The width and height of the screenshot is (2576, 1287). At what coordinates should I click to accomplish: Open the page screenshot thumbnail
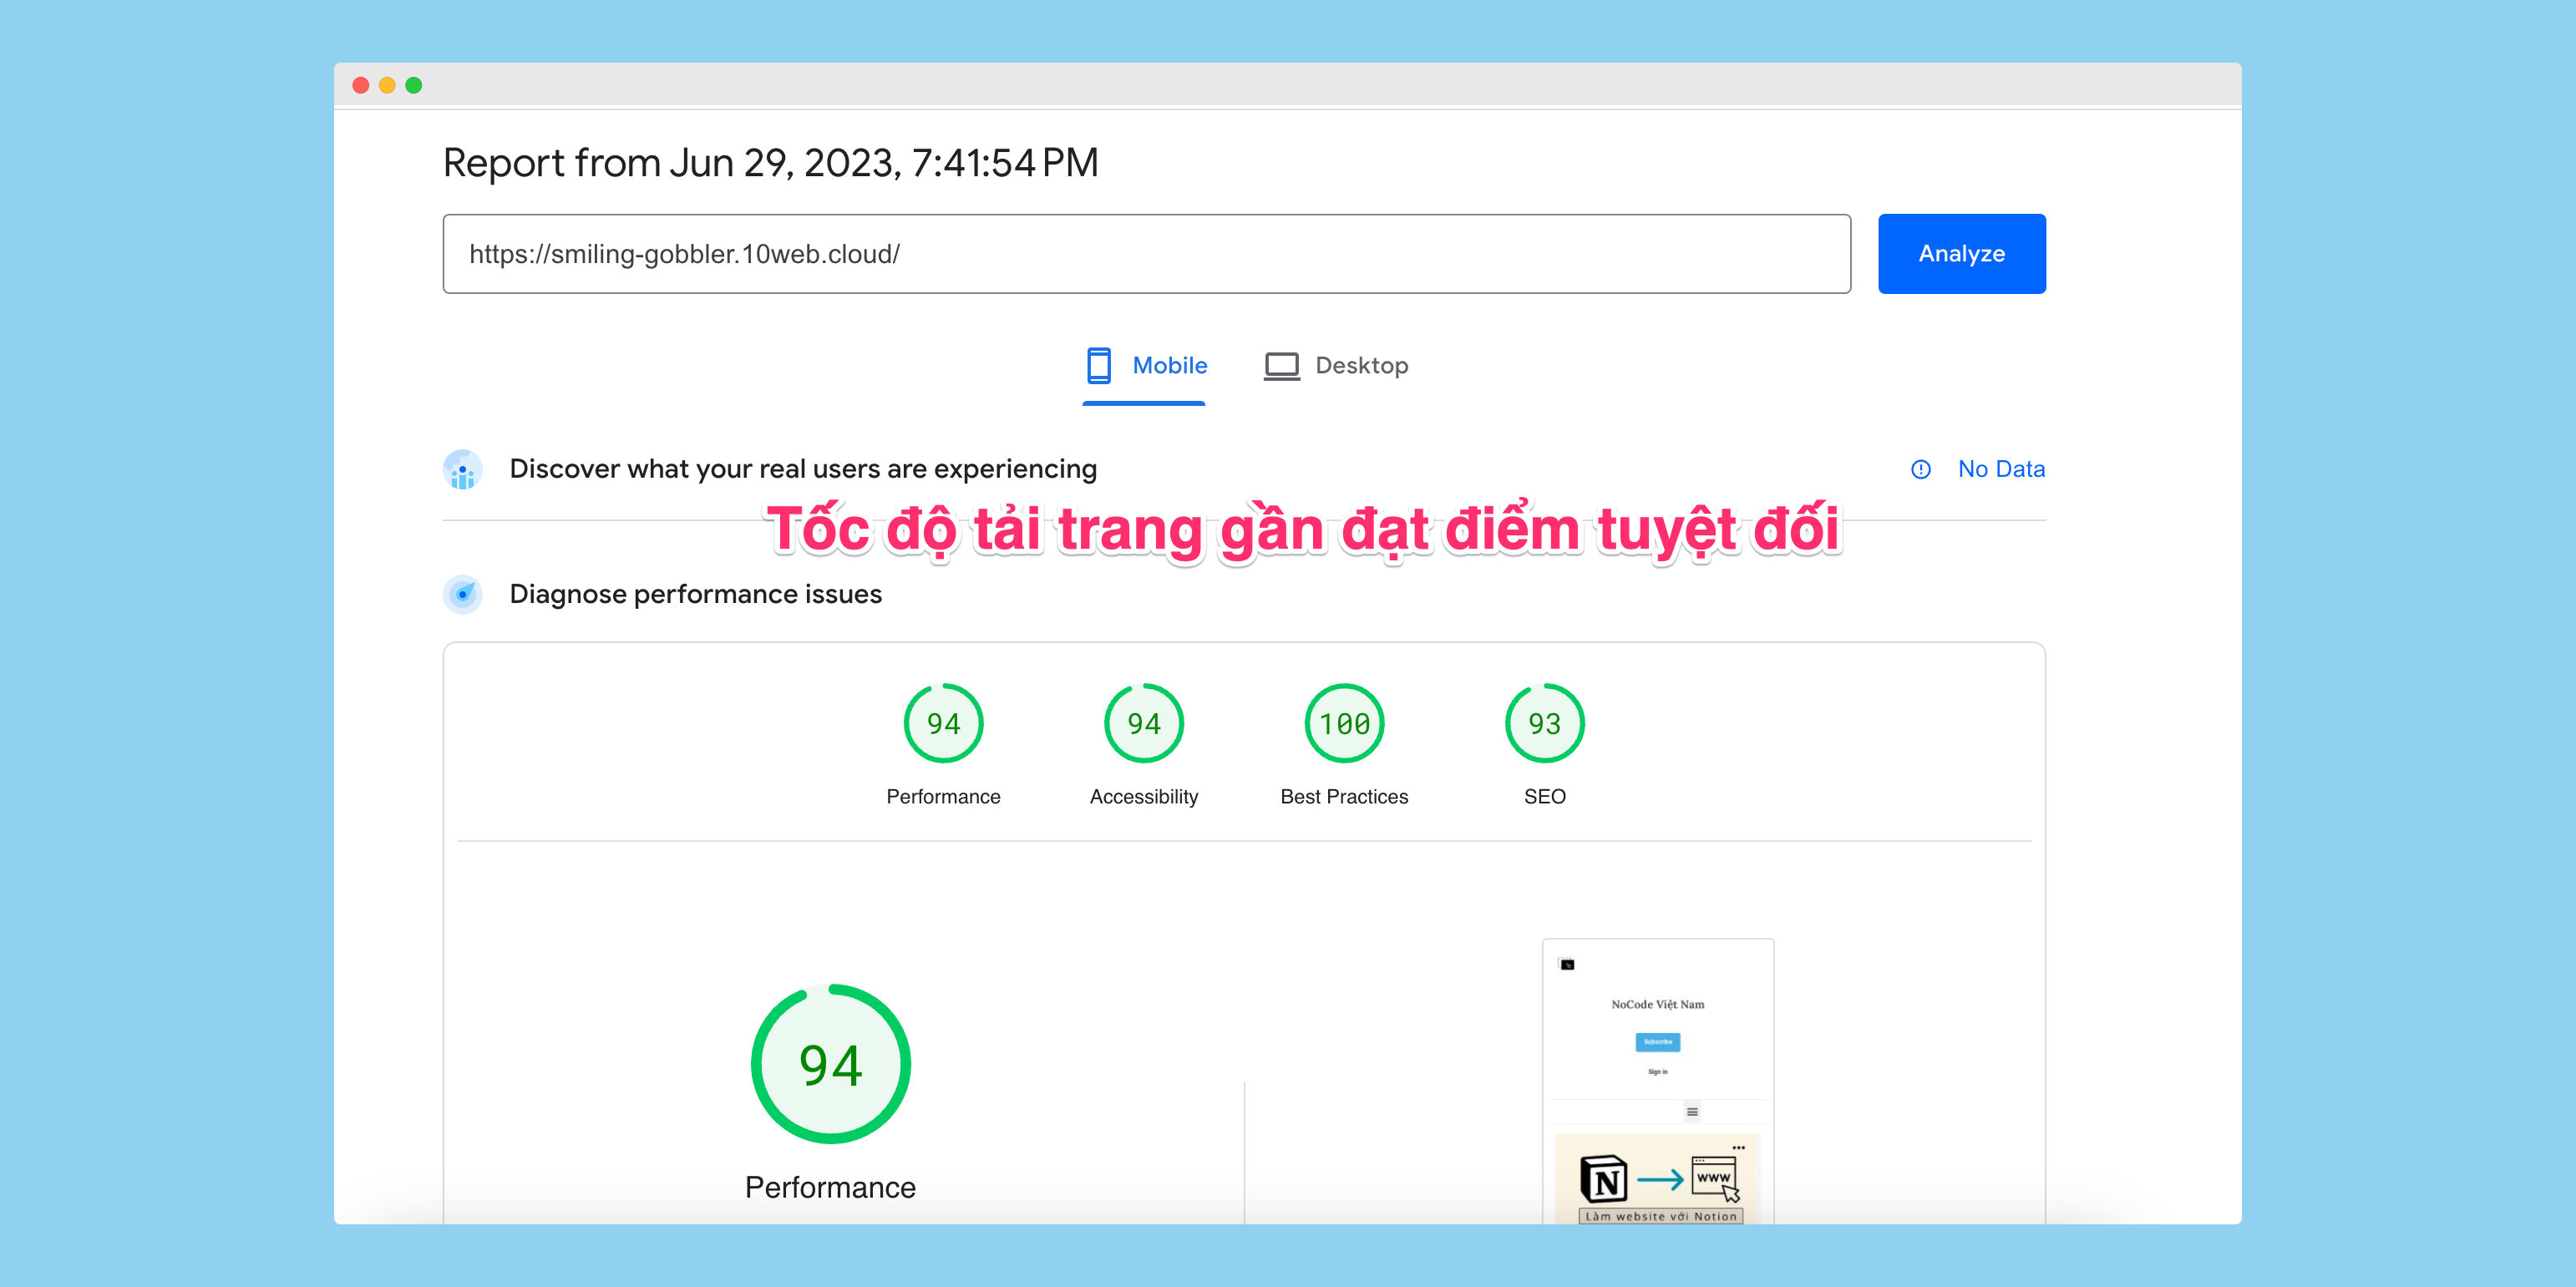pyautogui.click(x=1657, y=1080)
